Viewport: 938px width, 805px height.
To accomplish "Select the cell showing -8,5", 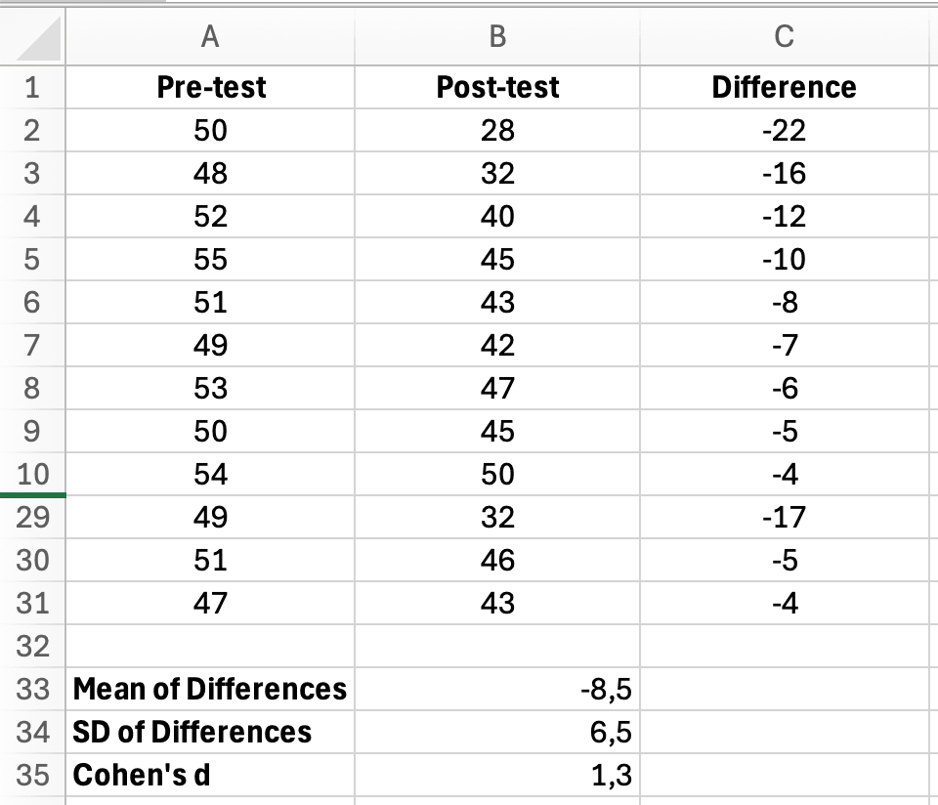I will (496, 688).
